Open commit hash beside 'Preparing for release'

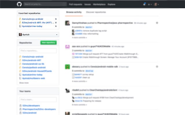79,101
